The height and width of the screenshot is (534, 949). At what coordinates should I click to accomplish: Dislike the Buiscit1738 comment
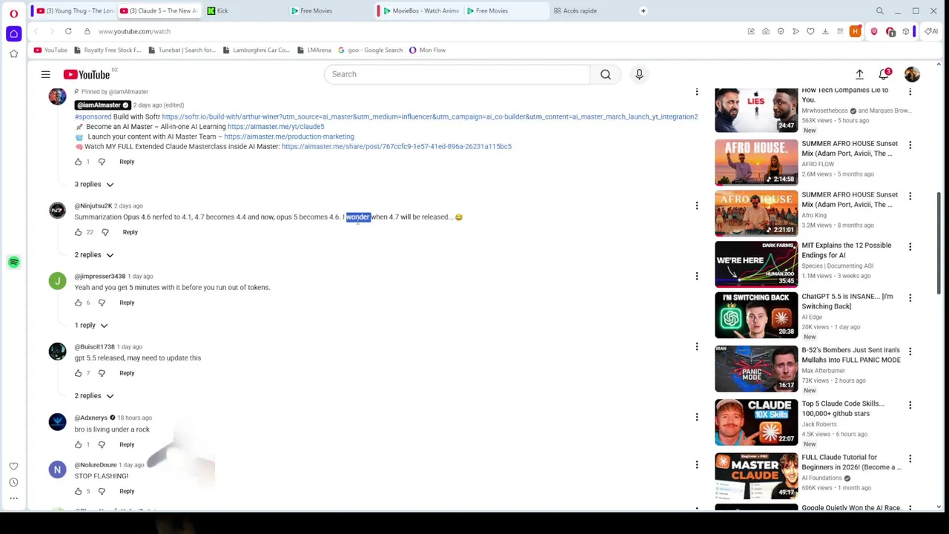[x=102, y=373]
